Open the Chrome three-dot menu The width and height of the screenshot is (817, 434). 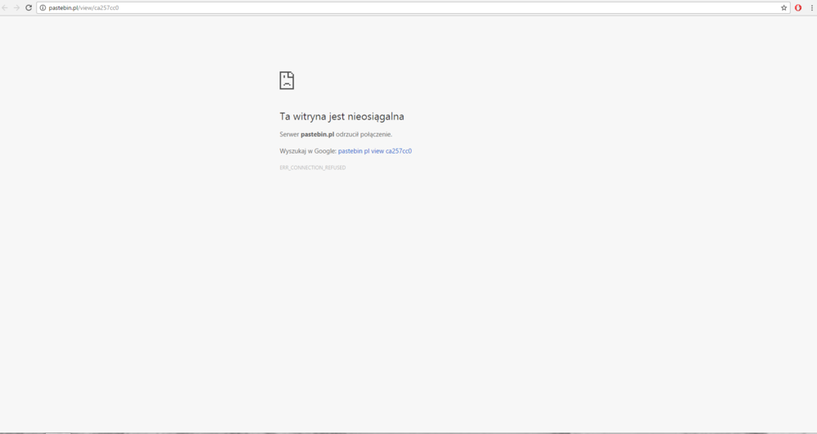point(811,8)
